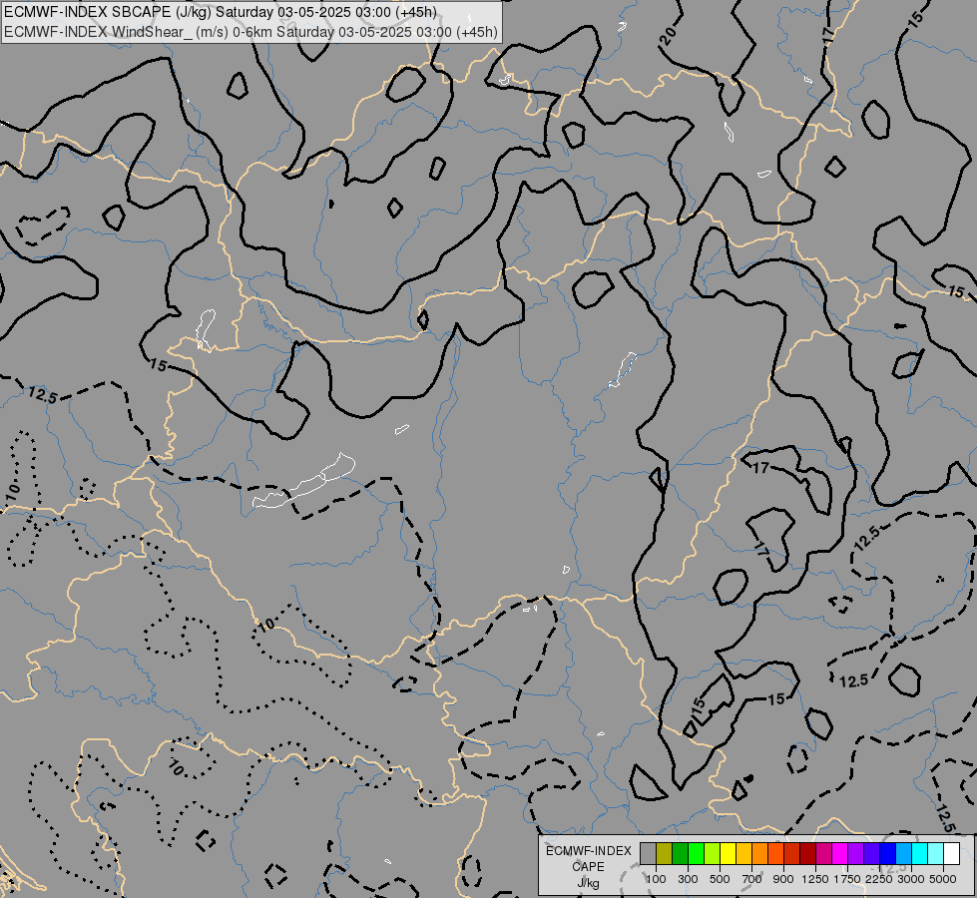Click the amber swatch left of the 700 tick

pos(743,854)
